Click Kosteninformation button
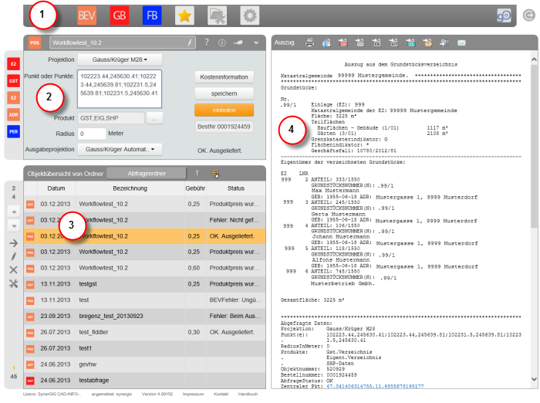 click(224, 77)
